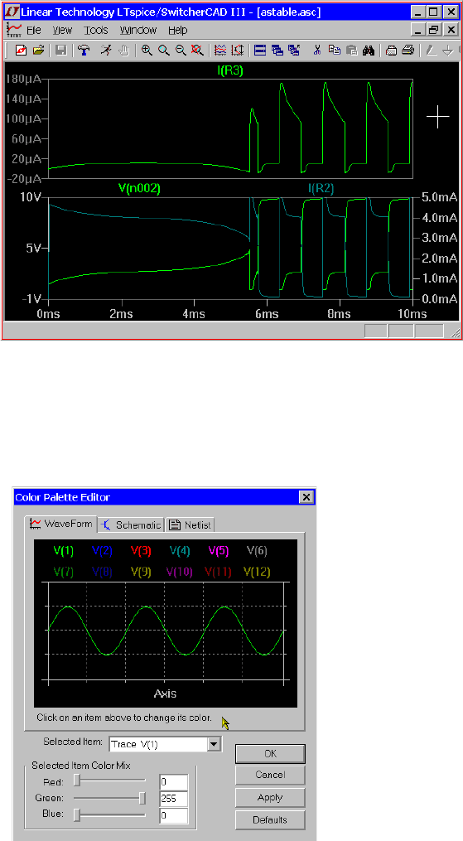Click the Zoom In magnifier icon

(147, 51)
